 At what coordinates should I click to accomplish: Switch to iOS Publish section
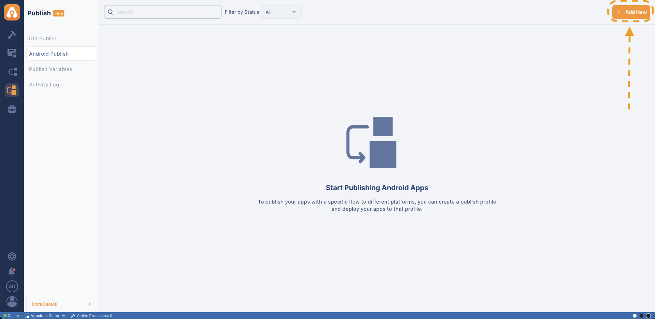coord(43,39)
